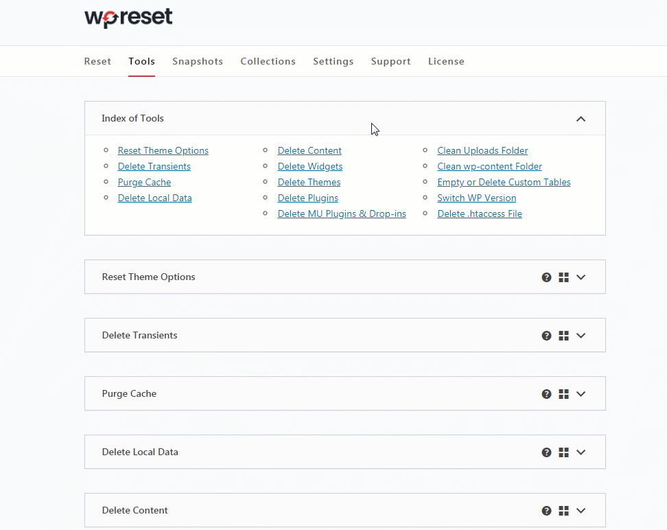
Task: Open help for Delete Local Data
Action: coord(546,452)
